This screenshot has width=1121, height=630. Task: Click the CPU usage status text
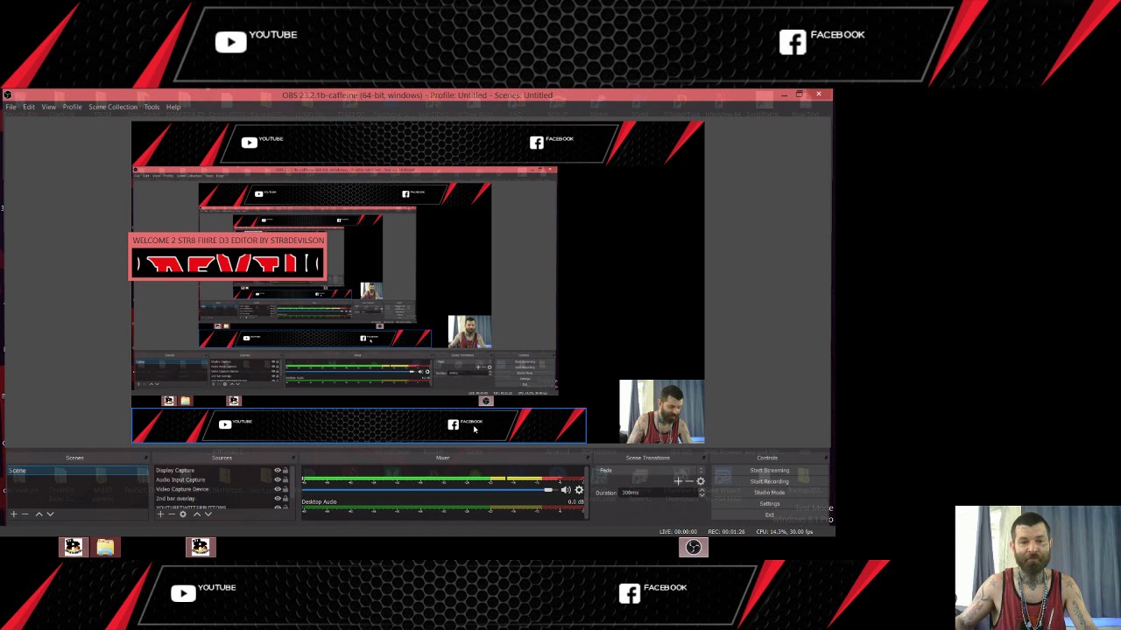coord(785,532)
